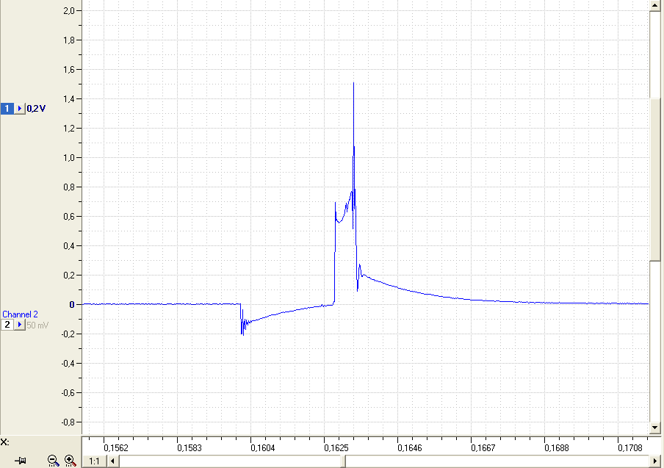
Task: Reset zoom with the 1:1 button
Action: [x=94, y=461]
